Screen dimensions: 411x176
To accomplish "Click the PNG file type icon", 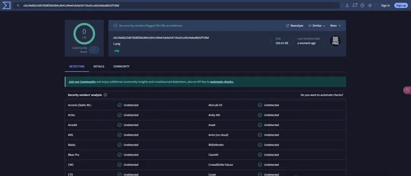I will tap(335, 41).
